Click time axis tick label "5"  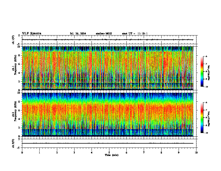[109, 153]
